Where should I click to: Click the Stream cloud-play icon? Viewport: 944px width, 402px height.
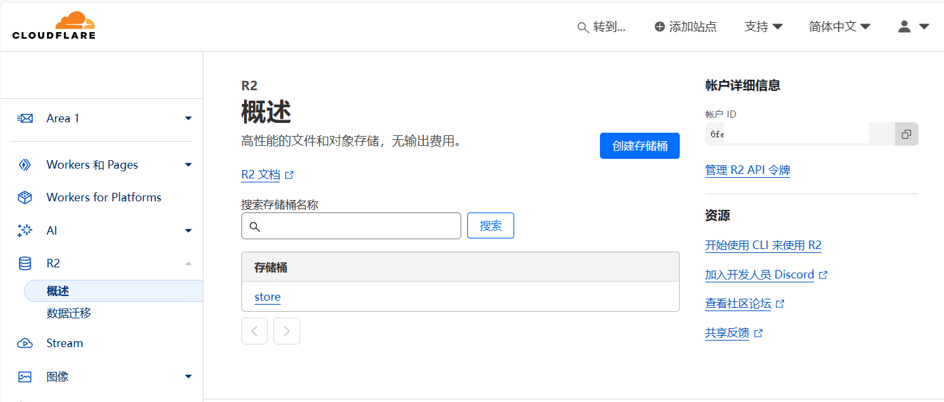coord(25,343)
